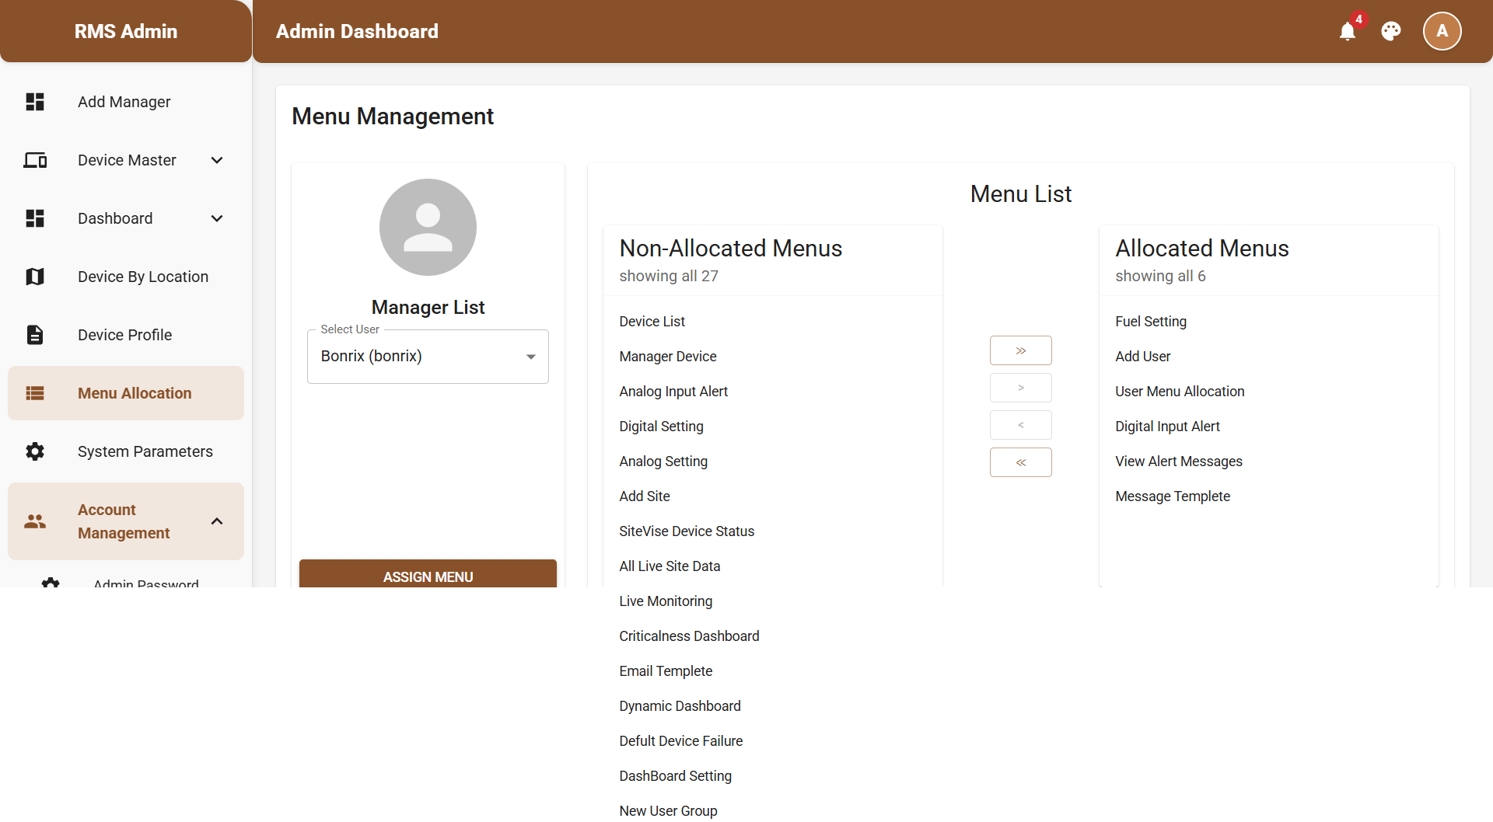
Task: Move all menus to allocated with >> button
Action: pyautogui.click(x=1021, y=350)
